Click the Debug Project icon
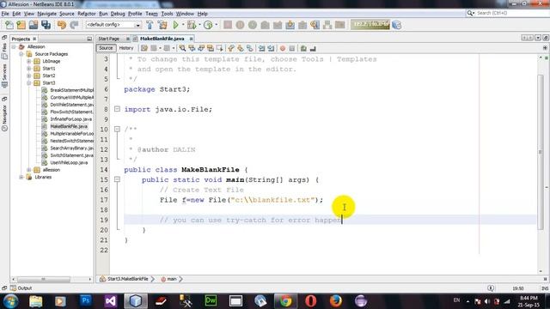This screenshot has width=550, height=309. click(192, 25)
